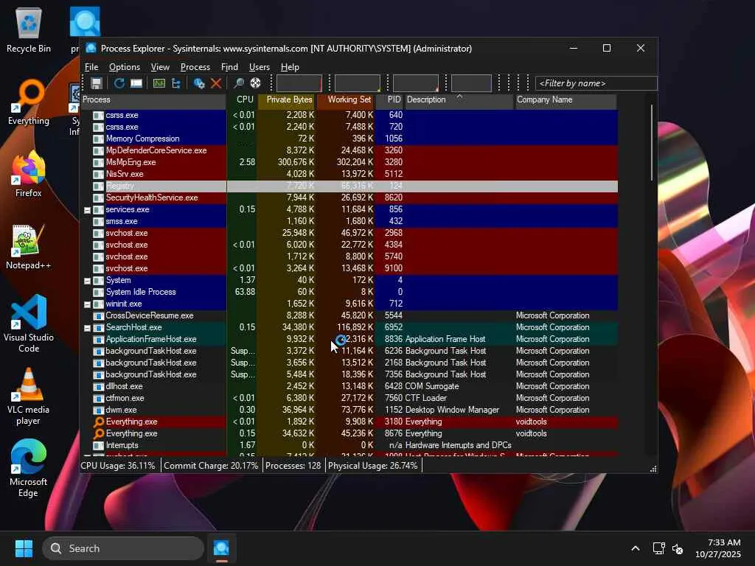Sort by the Working Set column header
Image resolution: width=755 pixels, height=566 pixels.
[346, 100]
